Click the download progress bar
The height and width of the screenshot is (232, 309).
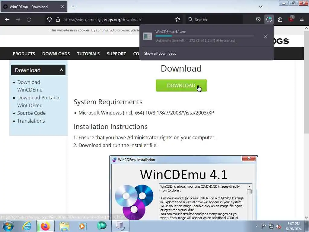tap(204, 36)
